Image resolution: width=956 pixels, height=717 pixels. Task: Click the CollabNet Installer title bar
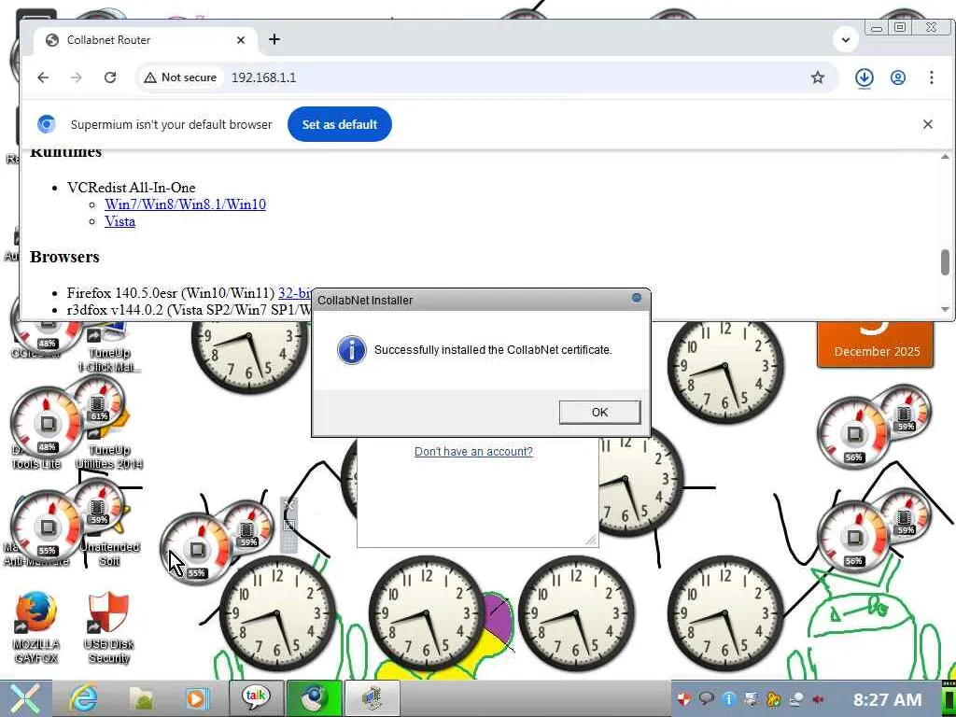475,300
